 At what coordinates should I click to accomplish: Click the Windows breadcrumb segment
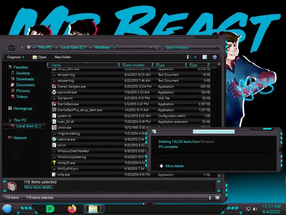102,47
